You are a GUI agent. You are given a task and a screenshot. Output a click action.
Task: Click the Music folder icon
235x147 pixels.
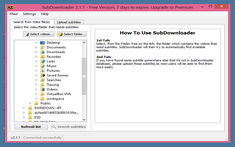[x=43, y=66]
